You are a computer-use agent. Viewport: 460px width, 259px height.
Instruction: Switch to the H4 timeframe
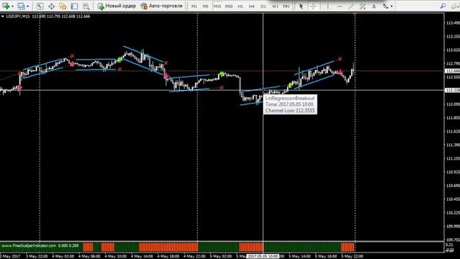coord(252,6)
